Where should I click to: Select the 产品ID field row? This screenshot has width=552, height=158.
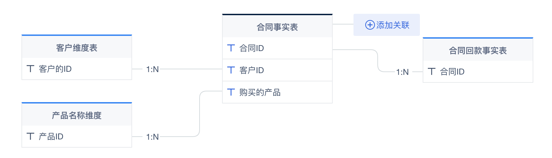pyautogui.click(x=76, y=137)
